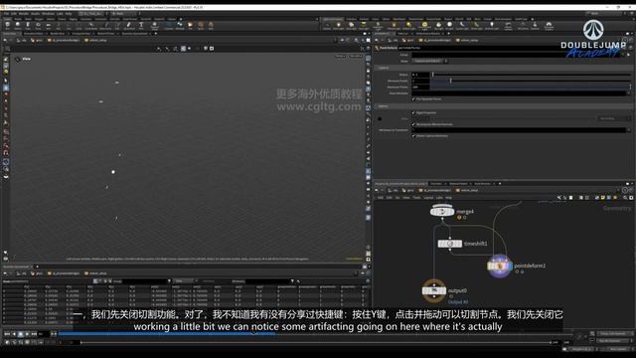The height and width of the screenshot is (358, 636).
Task: Click the realtime toggle icon left of the frame field
Action: pyautogui.click(x=7, y=342)
